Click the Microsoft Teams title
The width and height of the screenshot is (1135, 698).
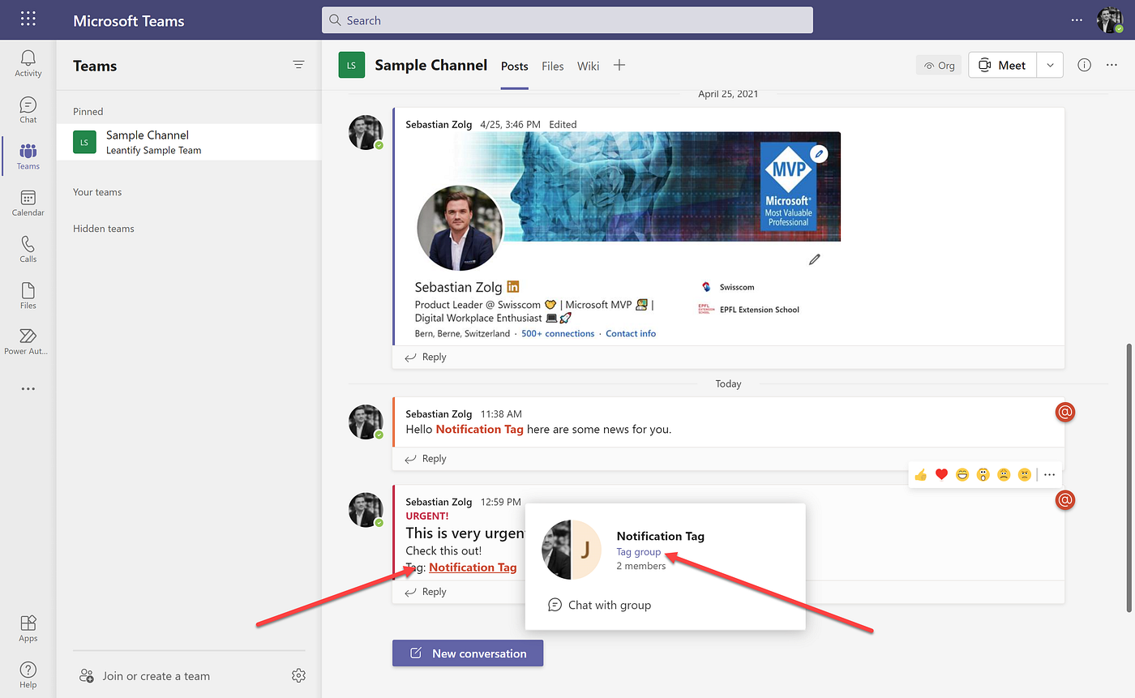point(129,21)
